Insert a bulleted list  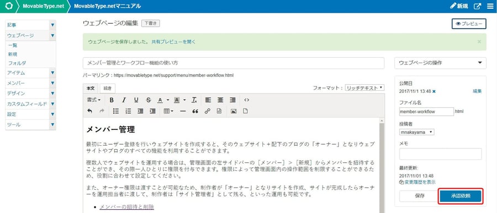pyautogui.click(x=116, y=111)
